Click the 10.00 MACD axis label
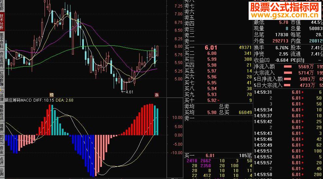Image resolution: width=323 pixels, height=179 pixels. click(x=177, y=118)
